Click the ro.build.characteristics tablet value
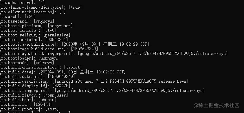244x113 pixels. pos(73,67)
